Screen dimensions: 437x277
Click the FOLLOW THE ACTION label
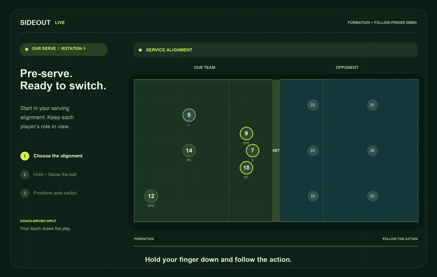coord(400,239)
